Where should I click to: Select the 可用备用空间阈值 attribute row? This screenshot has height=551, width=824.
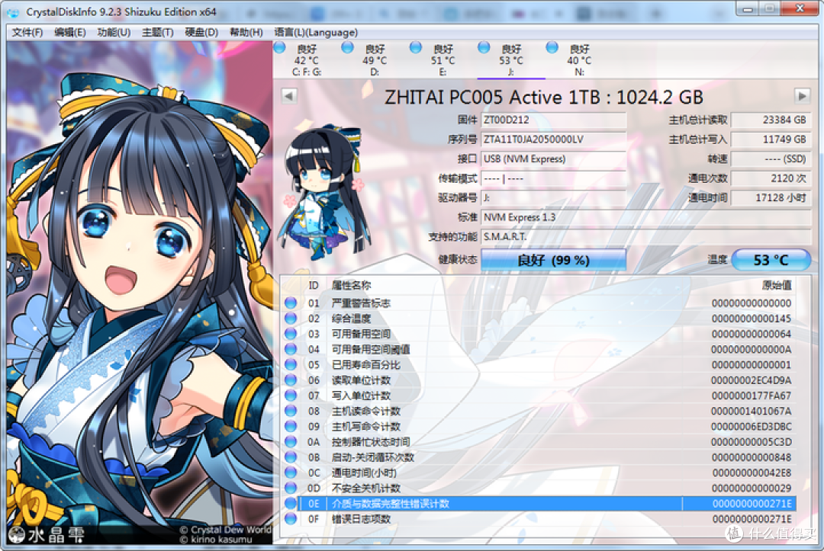tap(539, 349)
